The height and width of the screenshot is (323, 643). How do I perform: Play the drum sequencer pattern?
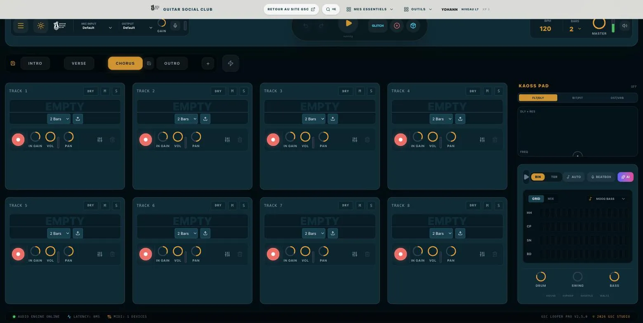(x=526, y=177)
